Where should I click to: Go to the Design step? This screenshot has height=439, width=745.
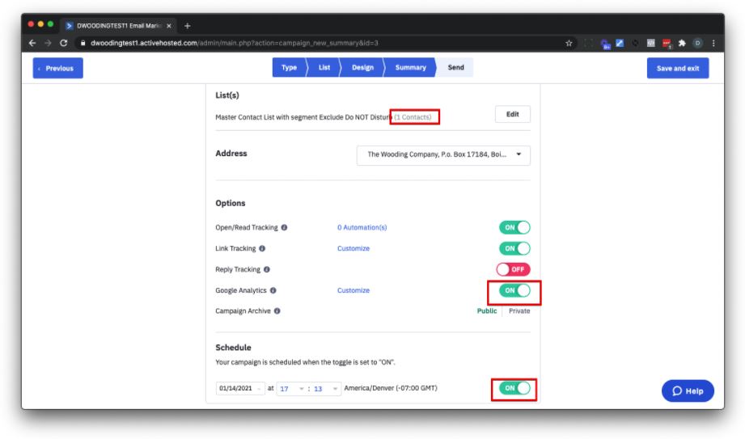(x=362, y=68)
